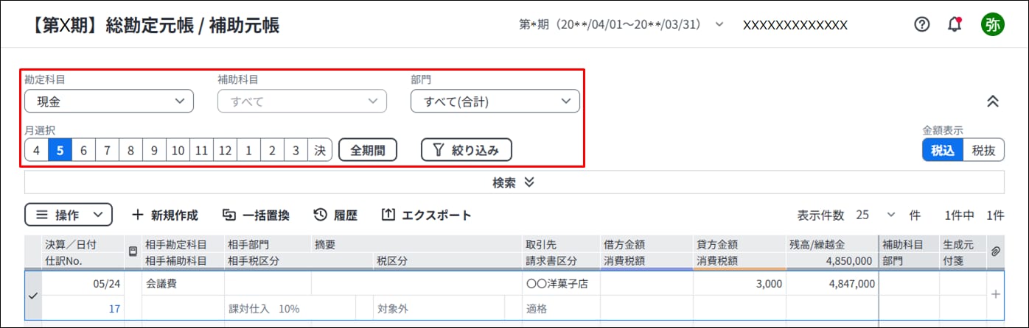This screenshot has height=328, width=1029.
Task: Select month 12 in 月選択
Action: tap(225, 150)
